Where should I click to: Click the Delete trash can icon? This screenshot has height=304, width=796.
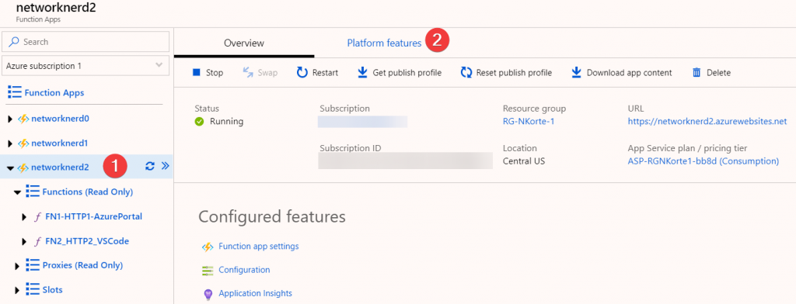tap(696, 72)
